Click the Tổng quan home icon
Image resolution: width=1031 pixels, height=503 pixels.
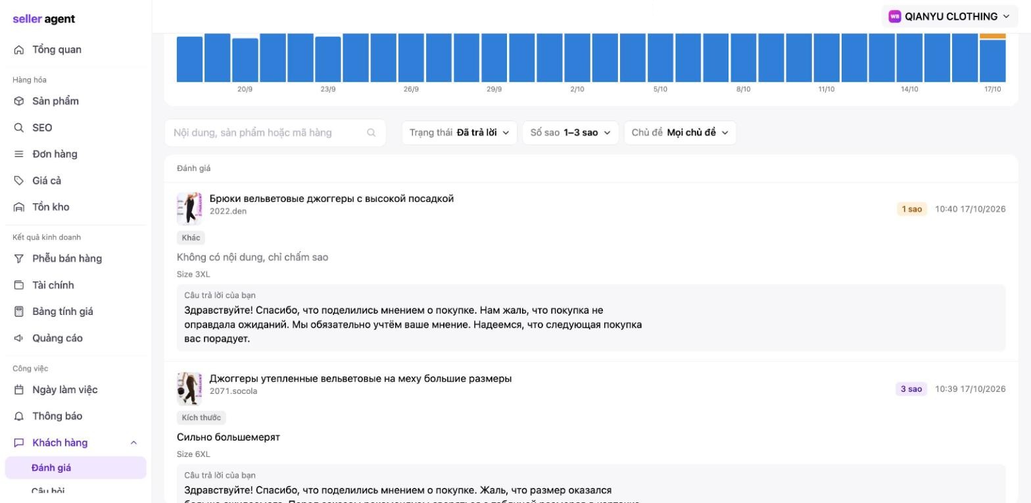tap(18, 50)
